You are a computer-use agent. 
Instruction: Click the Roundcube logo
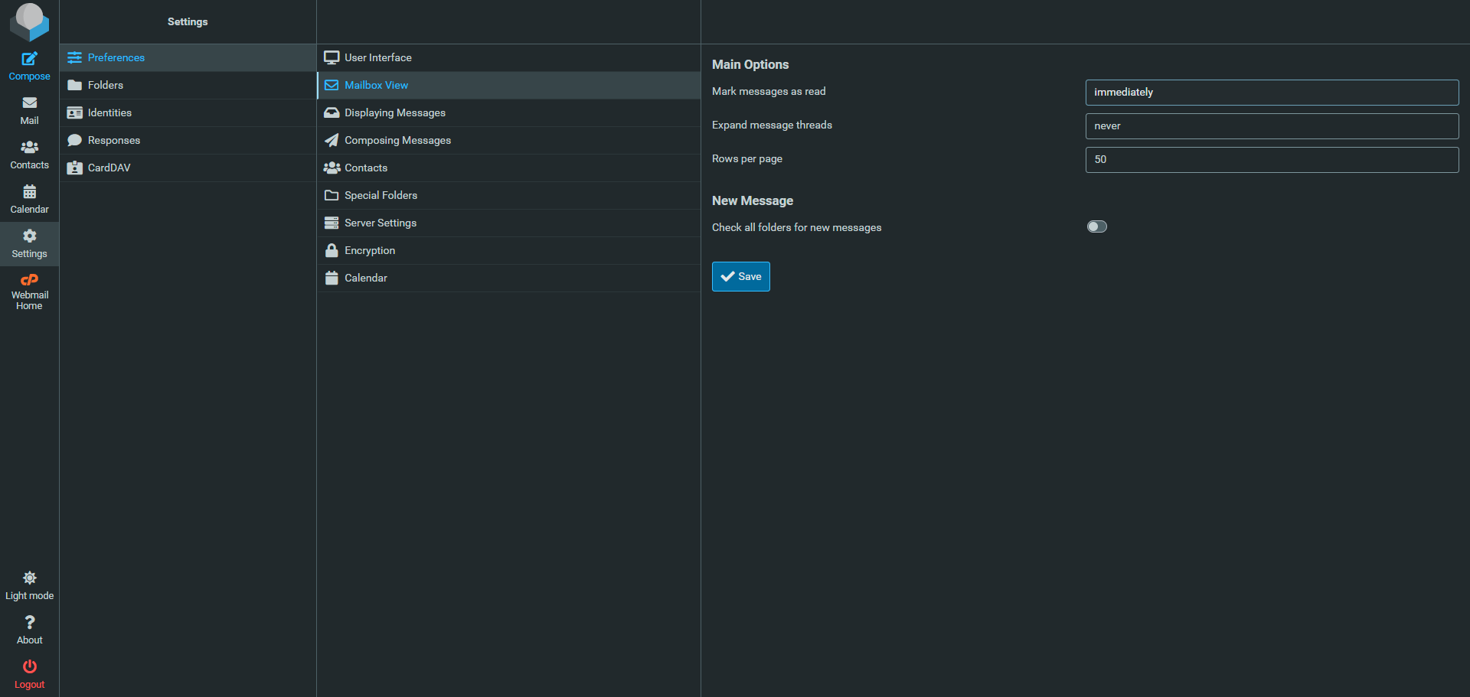[29, 21]
